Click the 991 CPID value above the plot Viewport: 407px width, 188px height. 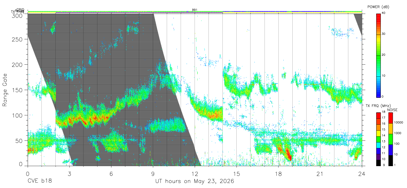[x=195, y=10]
